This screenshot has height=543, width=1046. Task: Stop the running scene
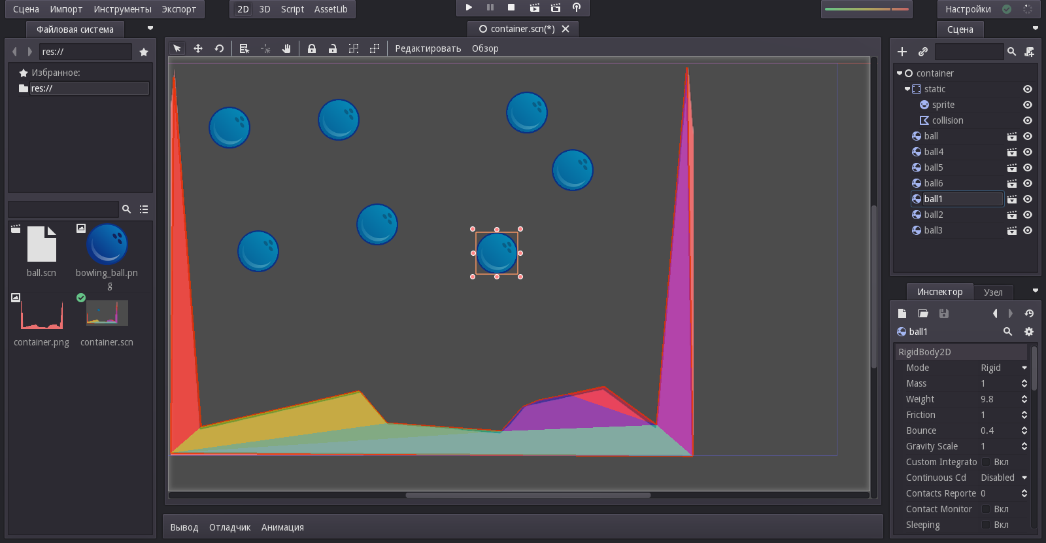click(x=511, y=8)
